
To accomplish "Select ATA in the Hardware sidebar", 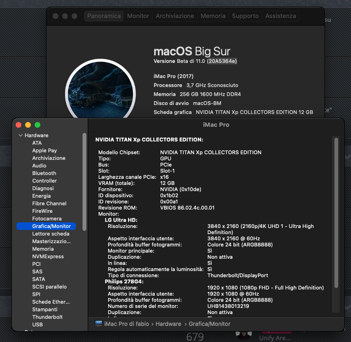I will click(37, 143).
